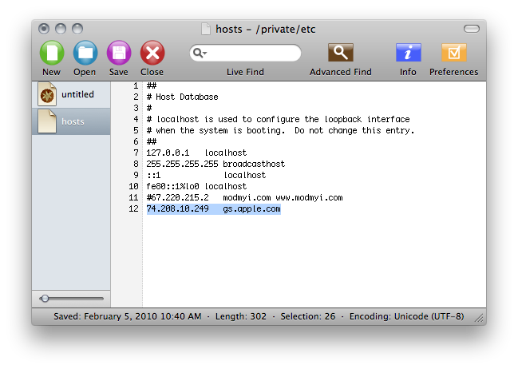Click the 'Save' toolbar label
The image size is (518, 369).
tap(119, 72)
